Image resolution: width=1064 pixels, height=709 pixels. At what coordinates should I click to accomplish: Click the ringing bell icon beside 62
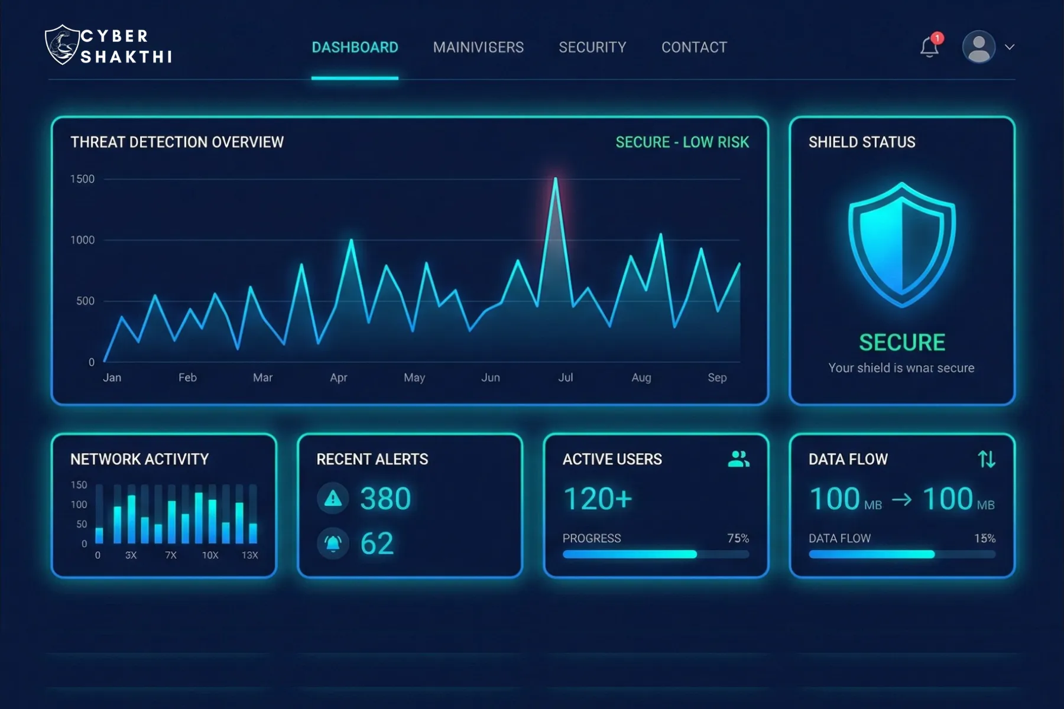pyautogui.click(x=333, y=543)
